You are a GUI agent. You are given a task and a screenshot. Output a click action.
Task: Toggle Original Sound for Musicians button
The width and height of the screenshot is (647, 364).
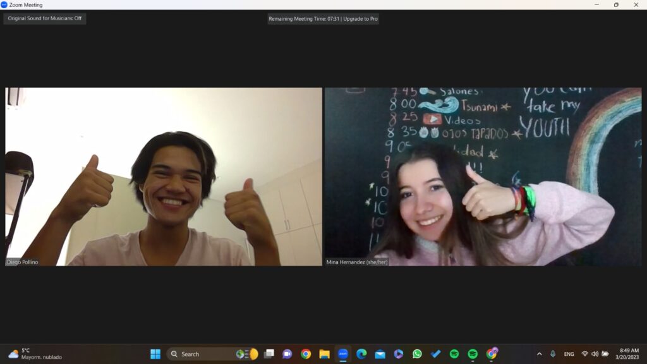click(x=45, y=18)
